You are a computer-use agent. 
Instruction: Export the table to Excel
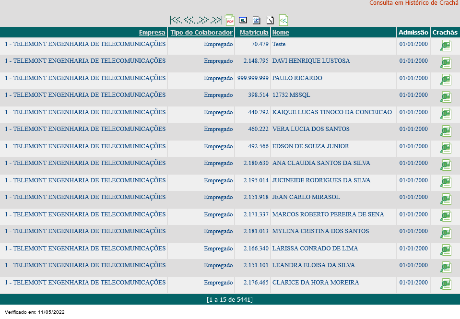[243, 20]
